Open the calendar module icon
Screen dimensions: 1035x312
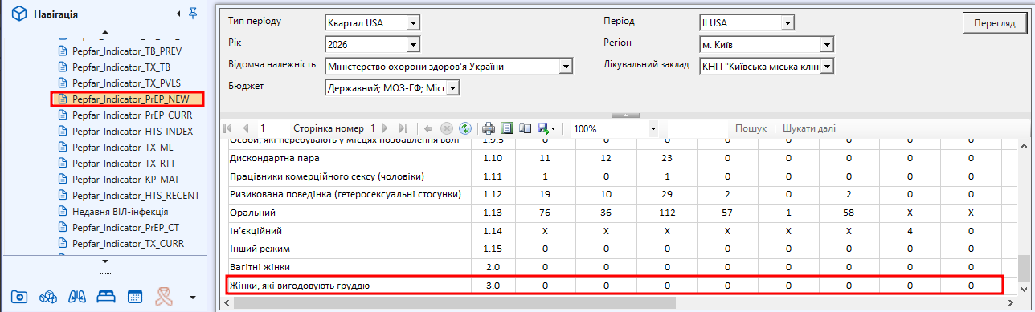[x=134, y=297]
